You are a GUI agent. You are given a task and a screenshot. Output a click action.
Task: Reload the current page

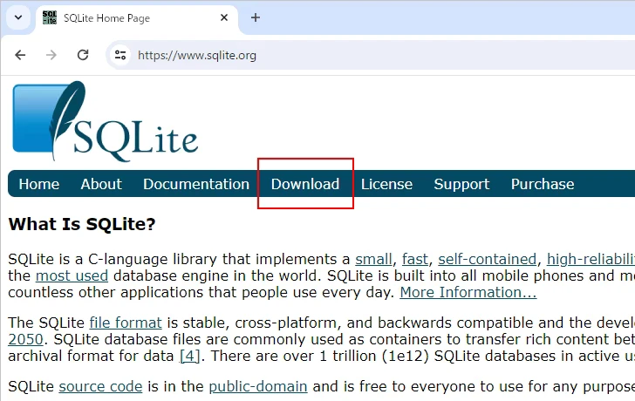click(83, 55)
